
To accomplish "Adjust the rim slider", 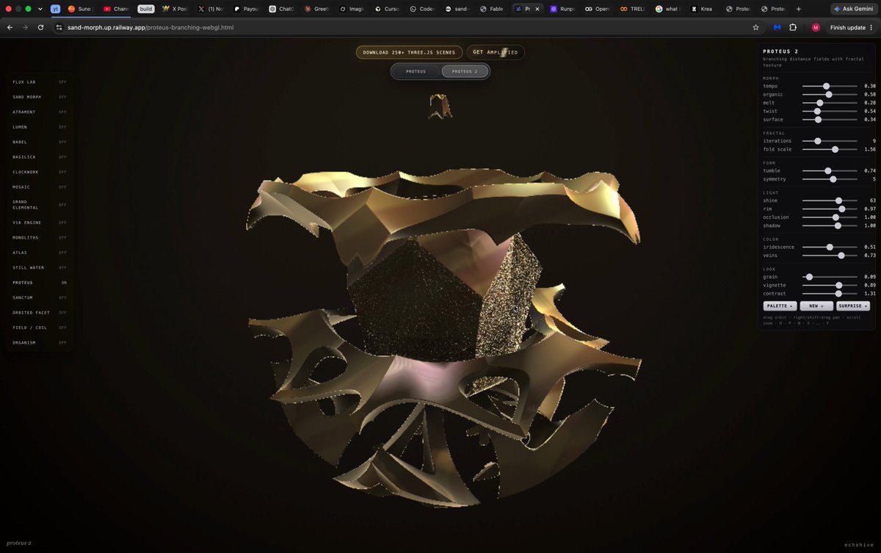I will [830, 209].
